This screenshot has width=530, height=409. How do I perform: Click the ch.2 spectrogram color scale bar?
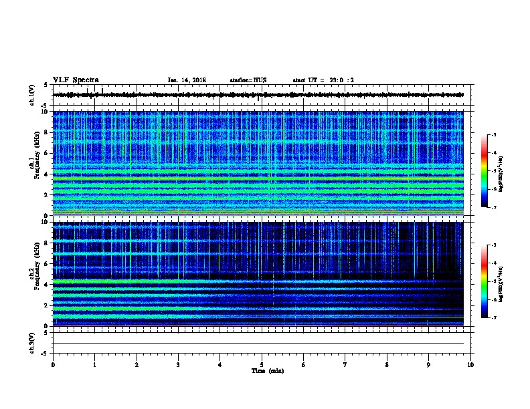click(x=484, y=281)
